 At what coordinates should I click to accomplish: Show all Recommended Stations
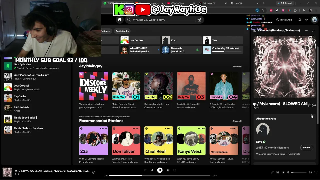point(237,121)
